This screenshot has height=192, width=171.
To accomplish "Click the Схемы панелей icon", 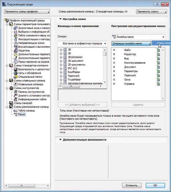I will [x=11, y=103].
